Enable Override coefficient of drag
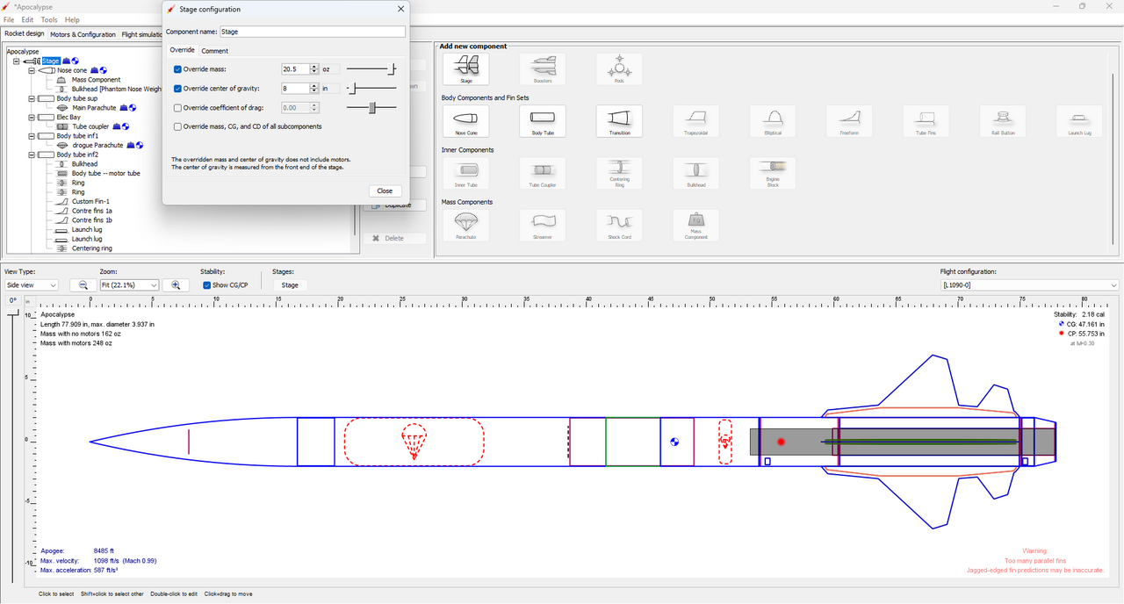 click(178, 108)
